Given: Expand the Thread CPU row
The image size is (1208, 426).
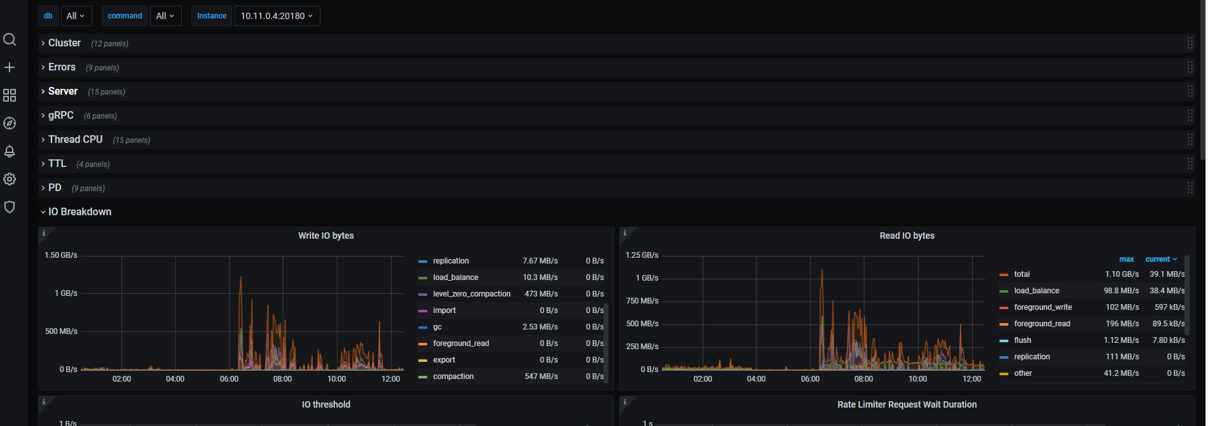Looking at the screenshot, I should click(75, 140).
